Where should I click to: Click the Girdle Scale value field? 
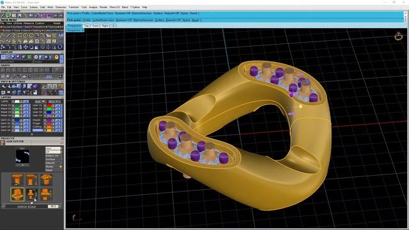click(x=53, y=206)
